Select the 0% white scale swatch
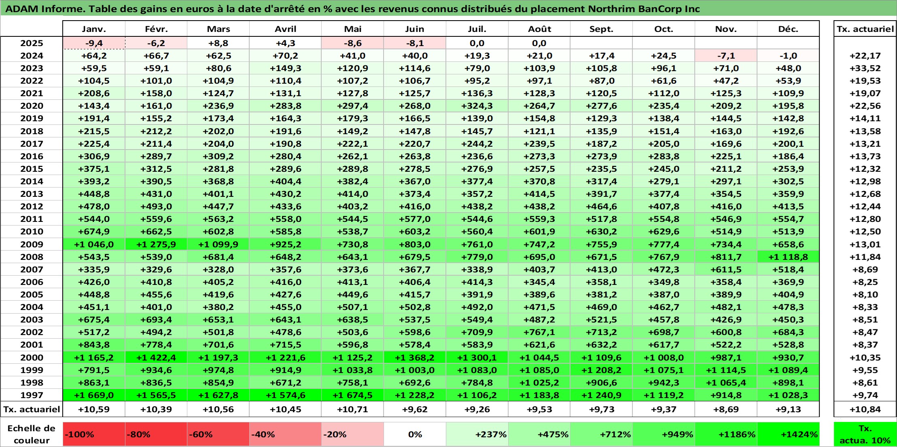The width and height of the screenshot is (897, 447). (415, 434)
